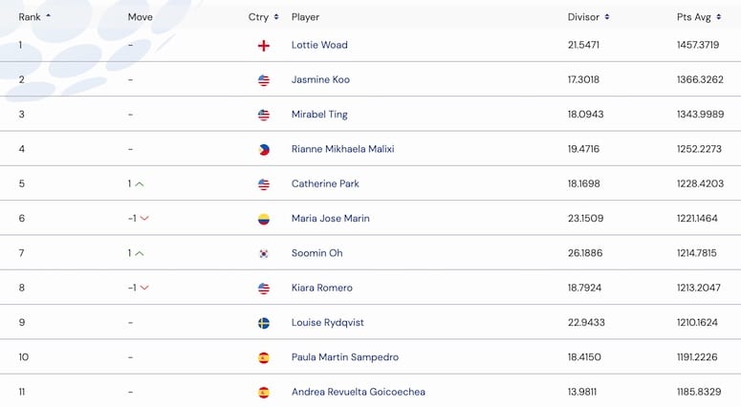Click USA flag icon beside Jasmine Koo
Viewport: 741px width, 407px height.
[x=264, y=80]
